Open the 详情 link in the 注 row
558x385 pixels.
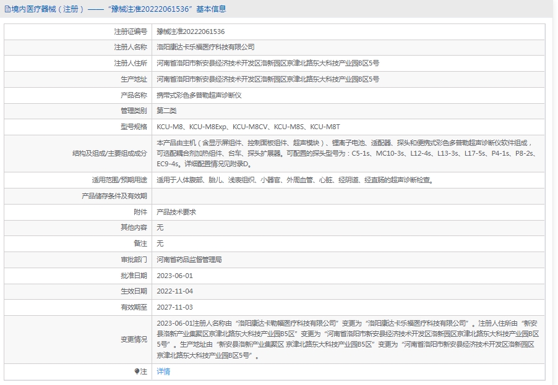[163, 371]
